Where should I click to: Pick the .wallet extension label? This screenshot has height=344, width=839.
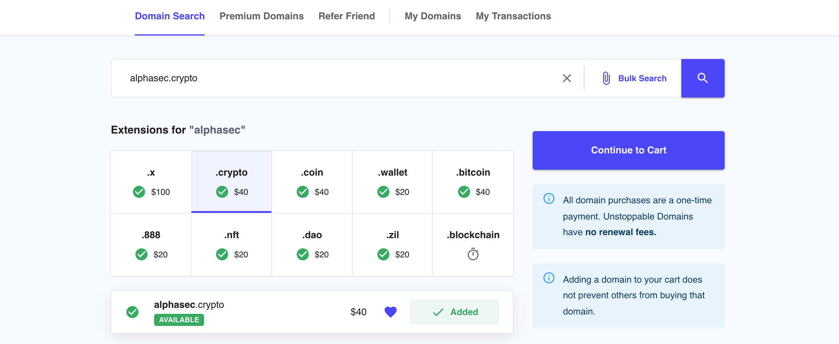click(393, 172)
